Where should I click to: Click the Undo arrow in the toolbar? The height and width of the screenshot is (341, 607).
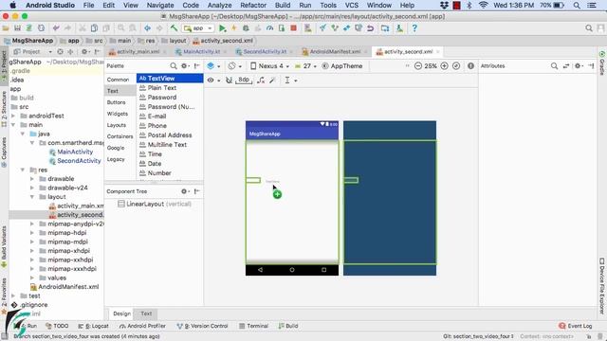pos(56,28)
